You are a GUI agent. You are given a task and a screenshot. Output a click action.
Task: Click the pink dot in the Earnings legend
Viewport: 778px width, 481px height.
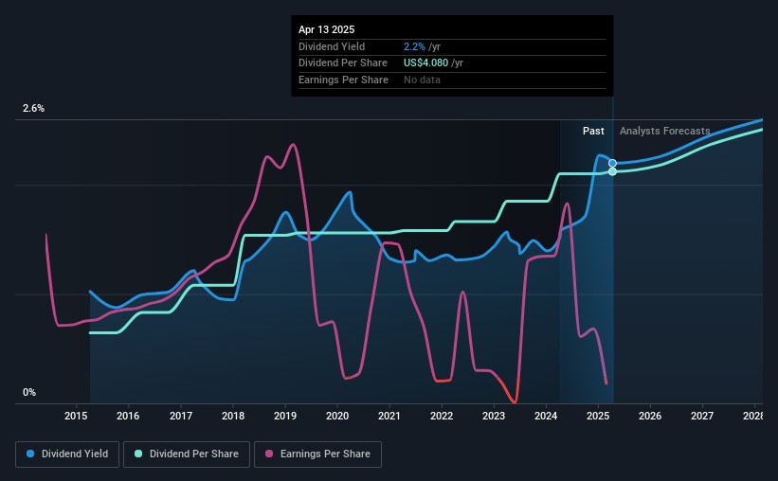(x=270, y=454)
